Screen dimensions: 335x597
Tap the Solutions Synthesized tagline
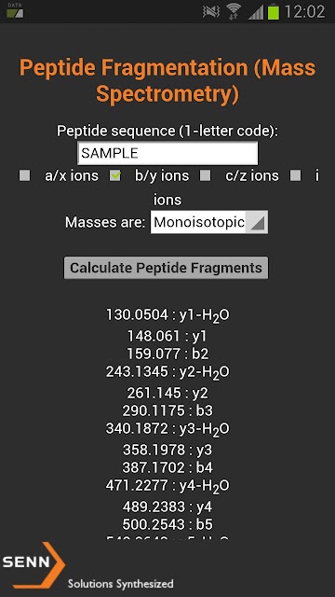[x=120, y=584]
